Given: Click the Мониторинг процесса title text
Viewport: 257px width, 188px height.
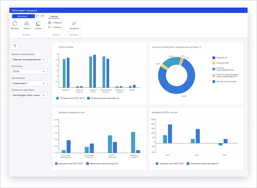Looking at the screenshot, I should (x=25, y=11).
